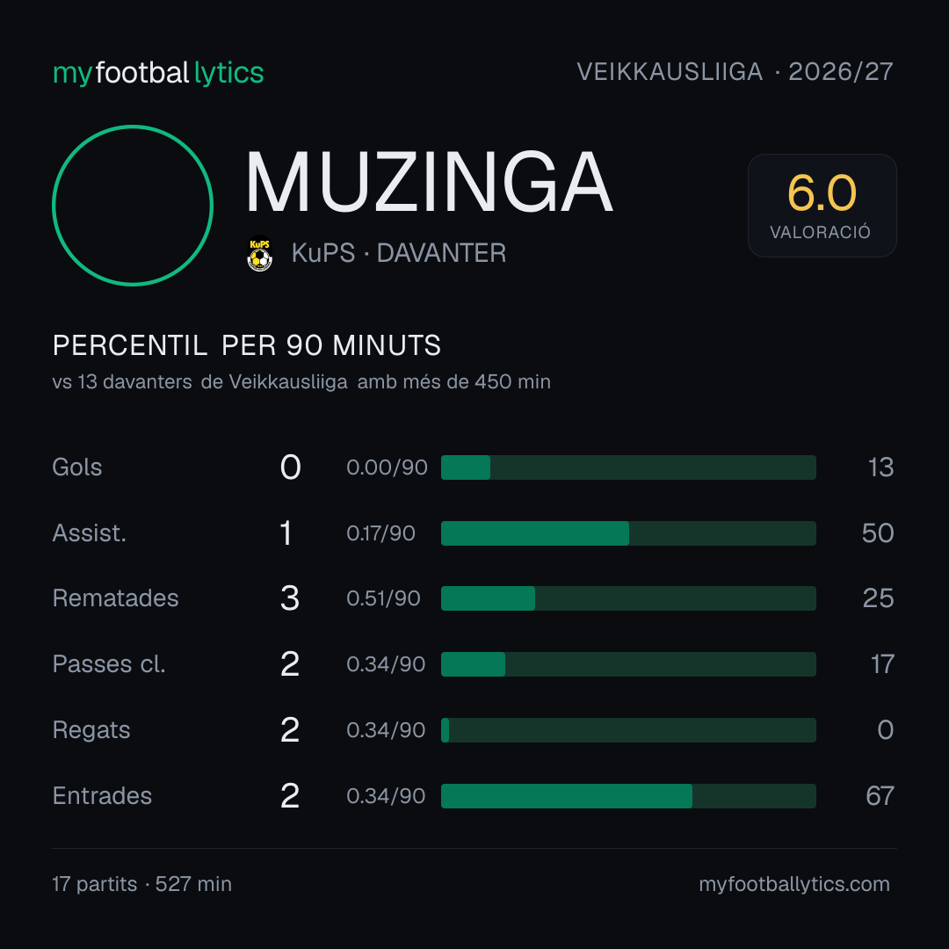Click the Entrades percentile value 67
949x949 pixels.
pyautogui.click(x=880, y=796)
